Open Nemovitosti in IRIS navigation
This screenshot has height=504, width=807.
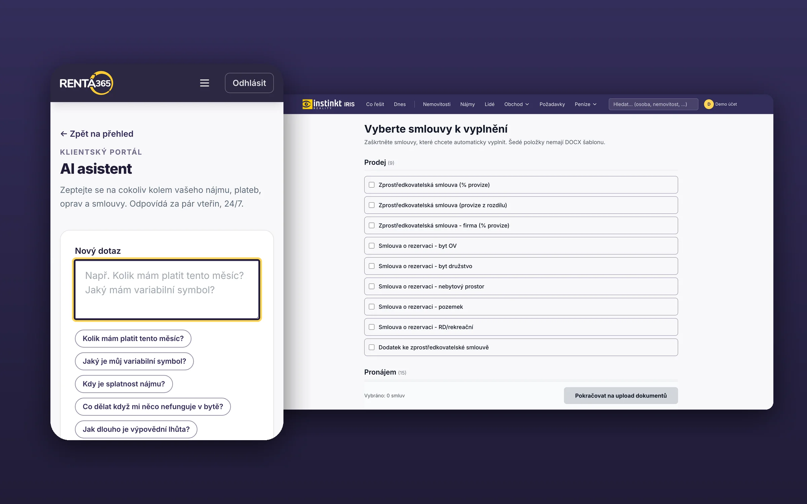436,104
